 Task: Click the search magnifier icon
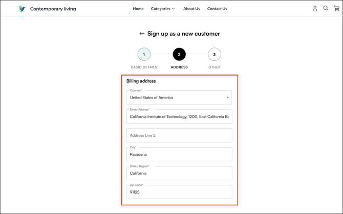[326, 9]
